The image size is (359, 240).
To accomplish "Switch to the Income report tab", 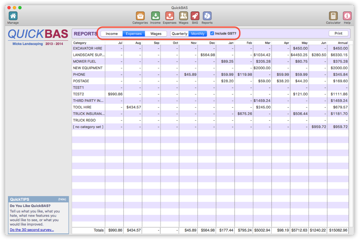I will (x=112, y=33).
